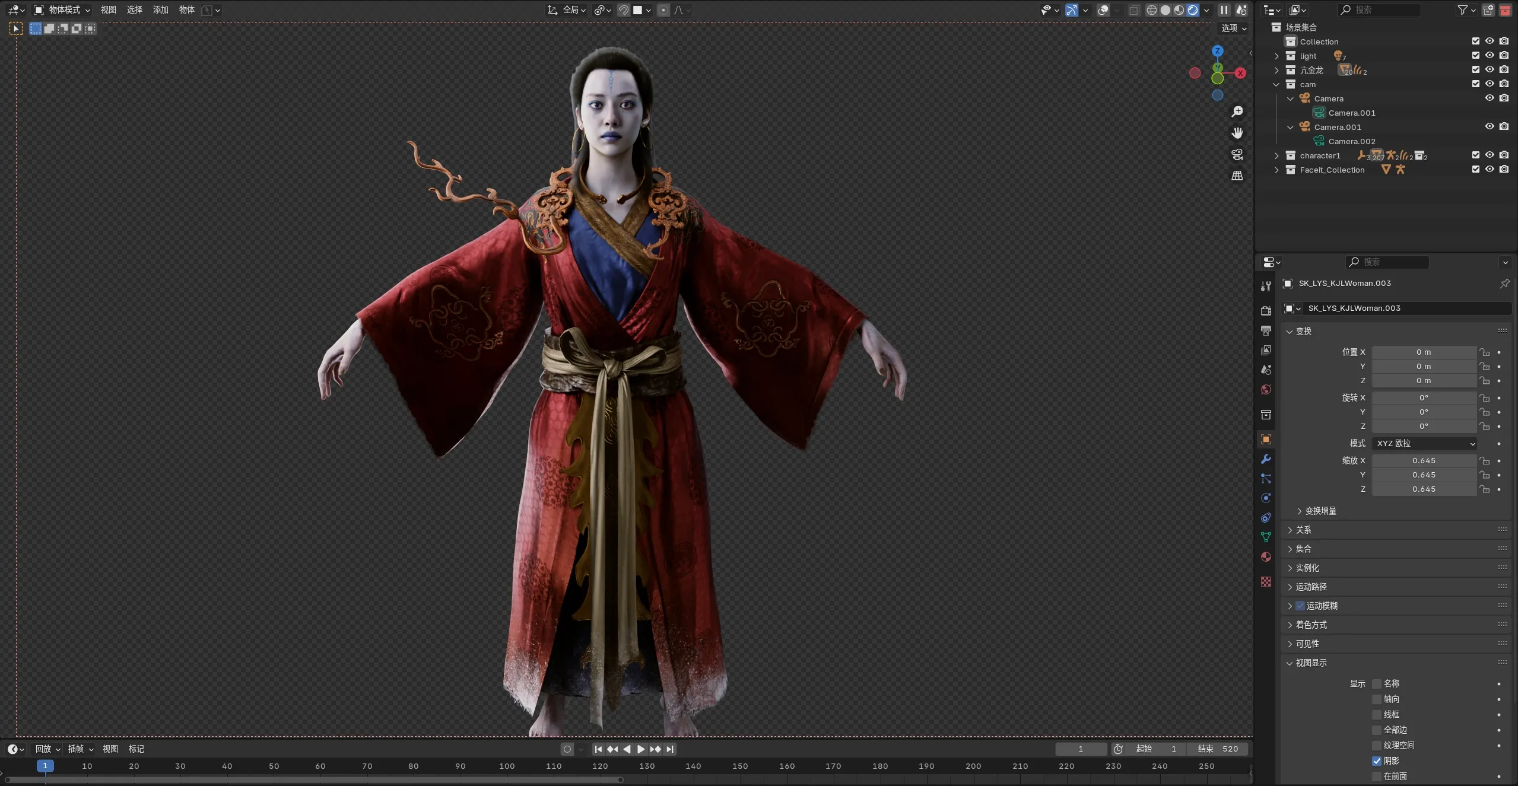This screenshot has width=1518, height=786.
Task: Open the Object Constraints properties tab
Action: coord(1266,517)
